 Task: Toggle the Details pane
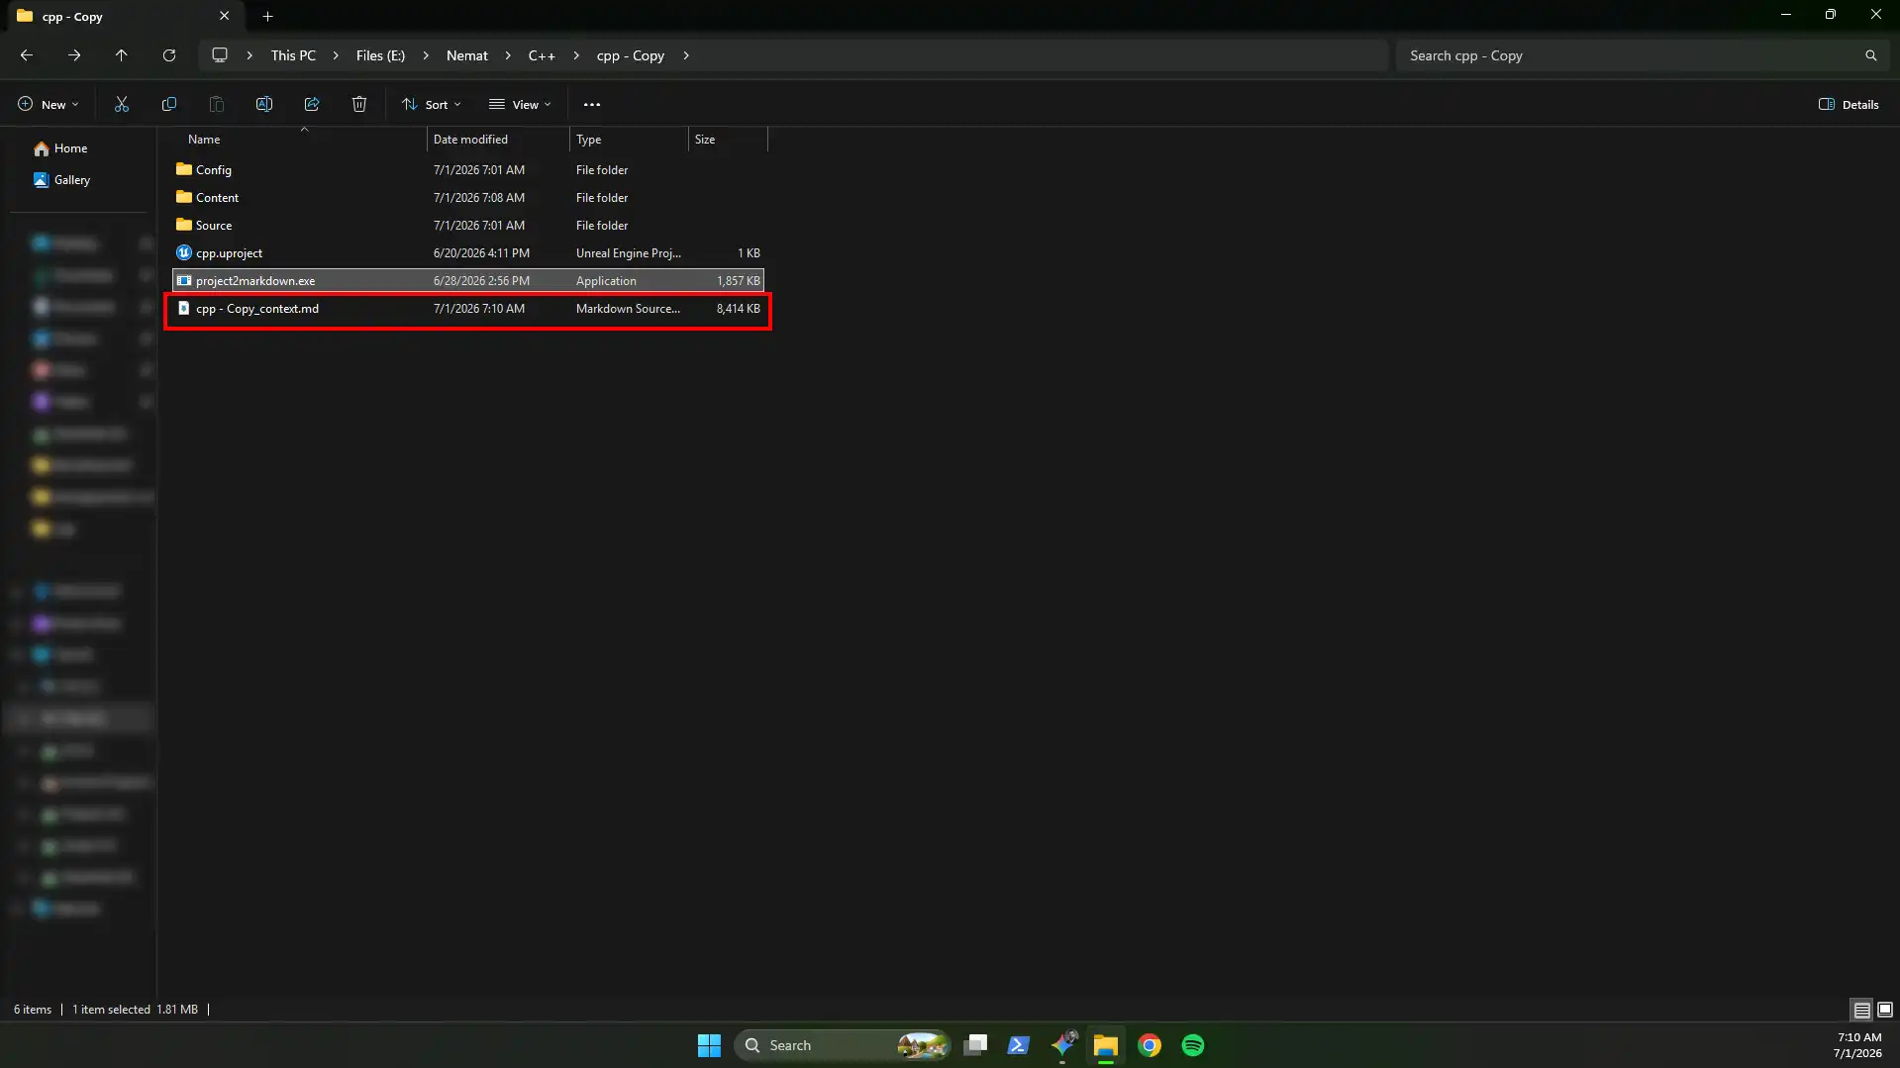(1849, 104)
